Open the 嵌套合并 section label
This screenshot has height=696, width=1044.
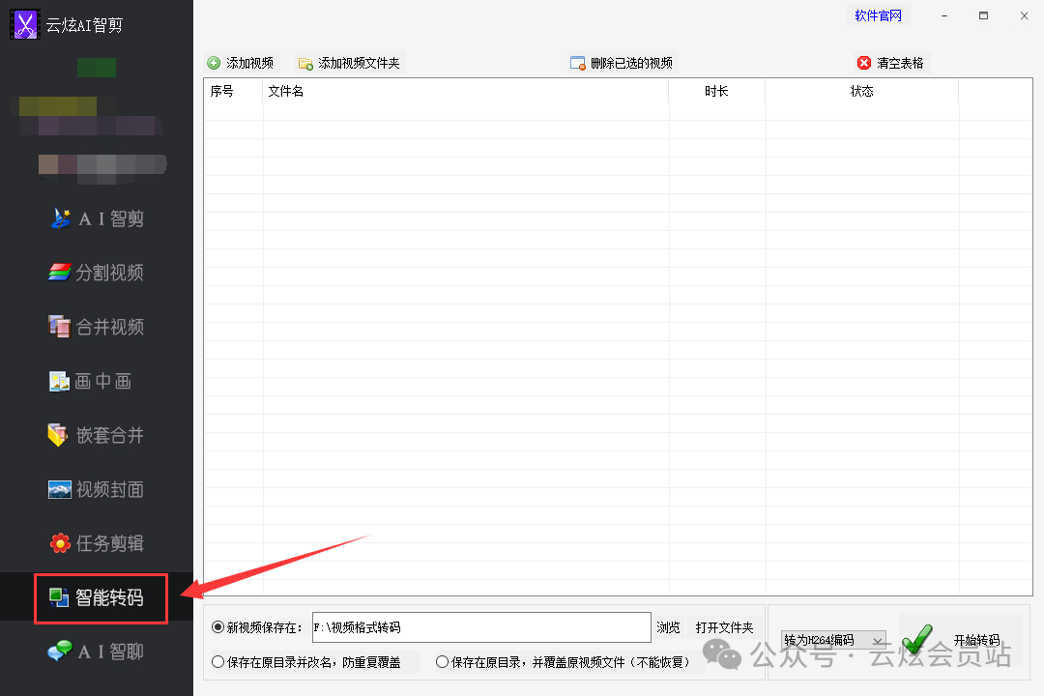coord(109,435)
